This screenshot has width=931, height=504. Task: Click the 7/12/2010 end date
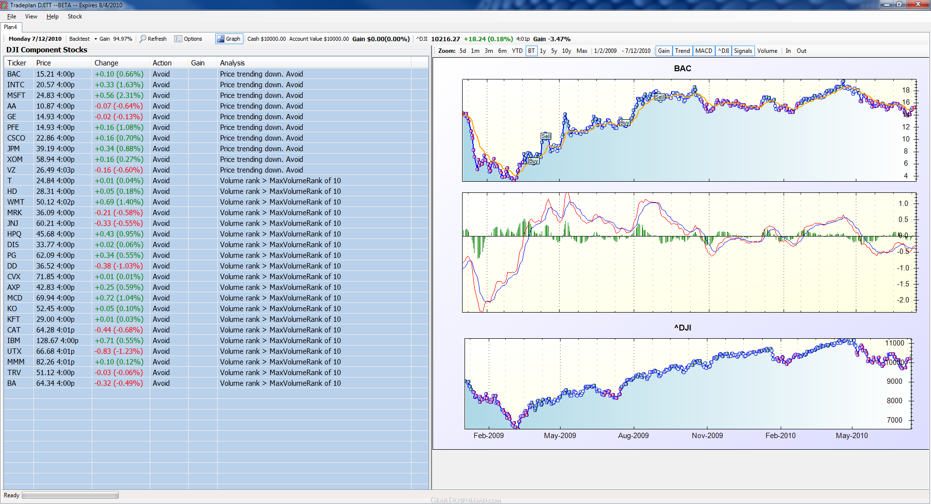tap(638, 51)
